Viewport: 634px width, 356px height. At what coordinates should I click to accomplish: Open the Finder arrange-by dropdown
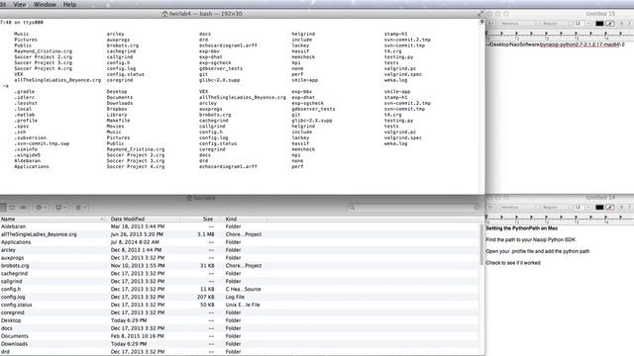pos(80,208)
